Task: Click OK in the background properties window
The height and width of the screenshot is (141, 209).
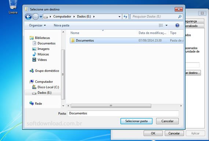Action: pyautogui.click(x=153, y=133)
